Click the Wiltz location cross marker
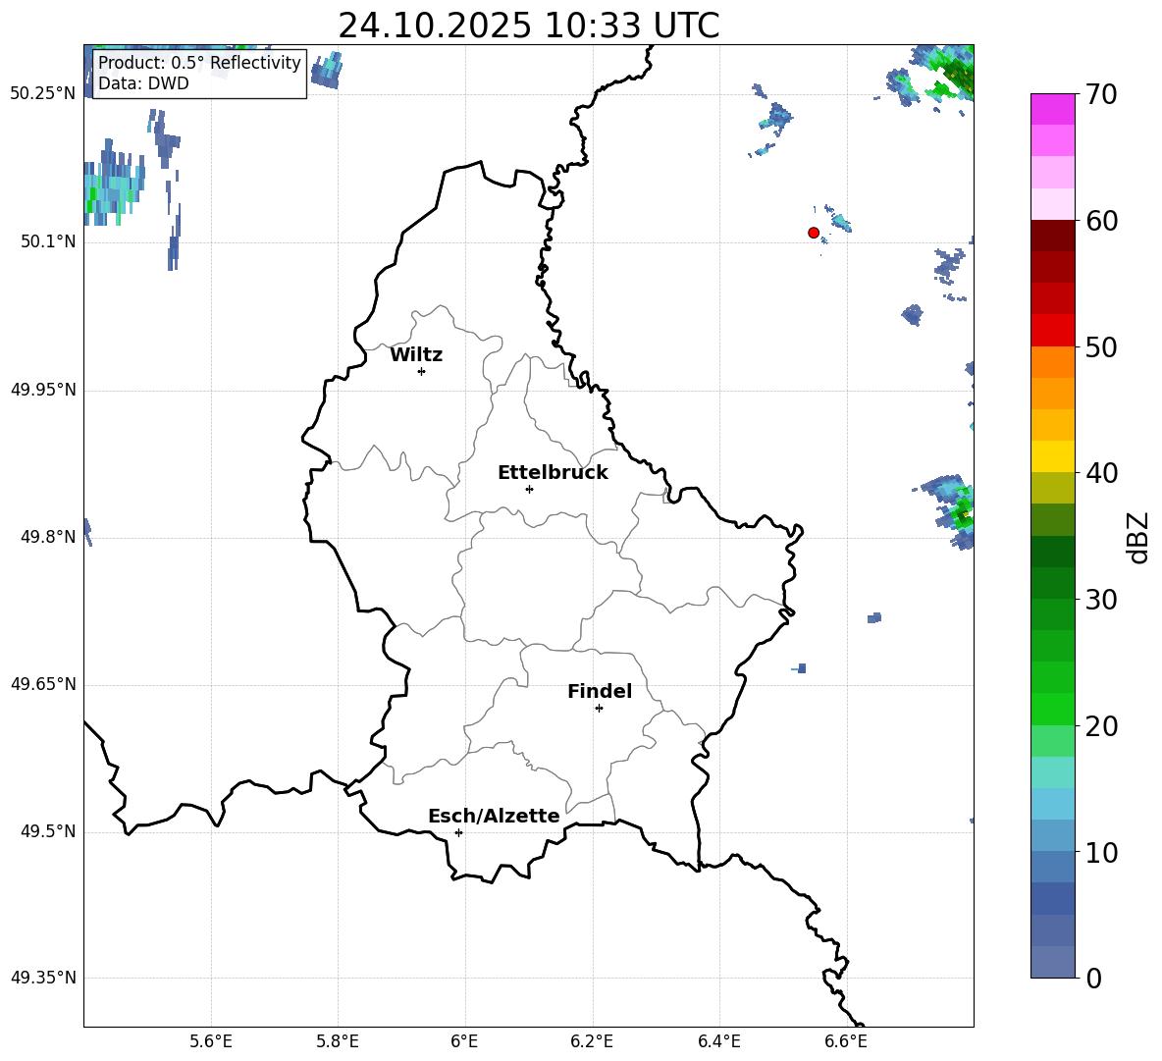Screen dimensions: 1162x1061 tap(421, 371)
